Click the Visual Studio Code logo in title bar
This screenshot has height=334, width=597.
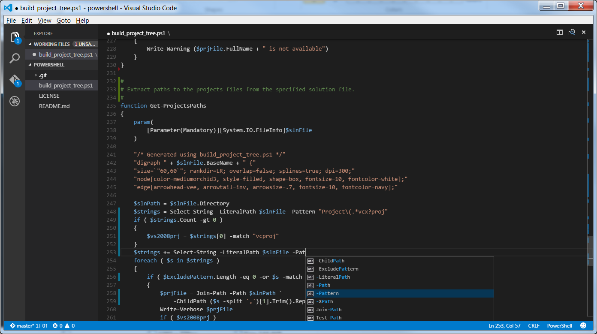tap(8, 7)
